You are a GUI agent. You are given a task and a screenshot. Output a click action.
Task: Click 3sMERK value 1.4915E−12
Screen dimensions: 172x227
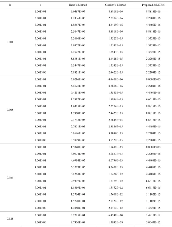pos(153,215)
